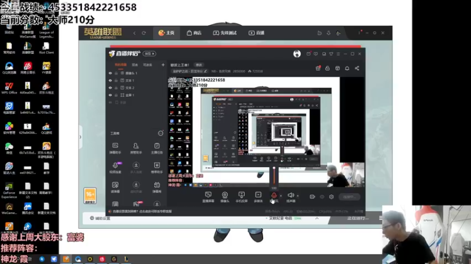This screenshot has height=264, width=471.
Task: Switch to first scene tab
Action: point(121,65)
